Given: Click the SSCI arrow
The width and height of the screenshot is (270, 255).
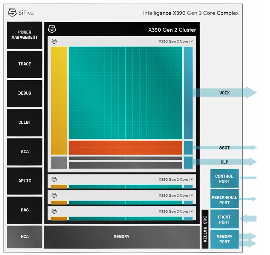Looking at the screenshot, I should (x=225, y=148).
